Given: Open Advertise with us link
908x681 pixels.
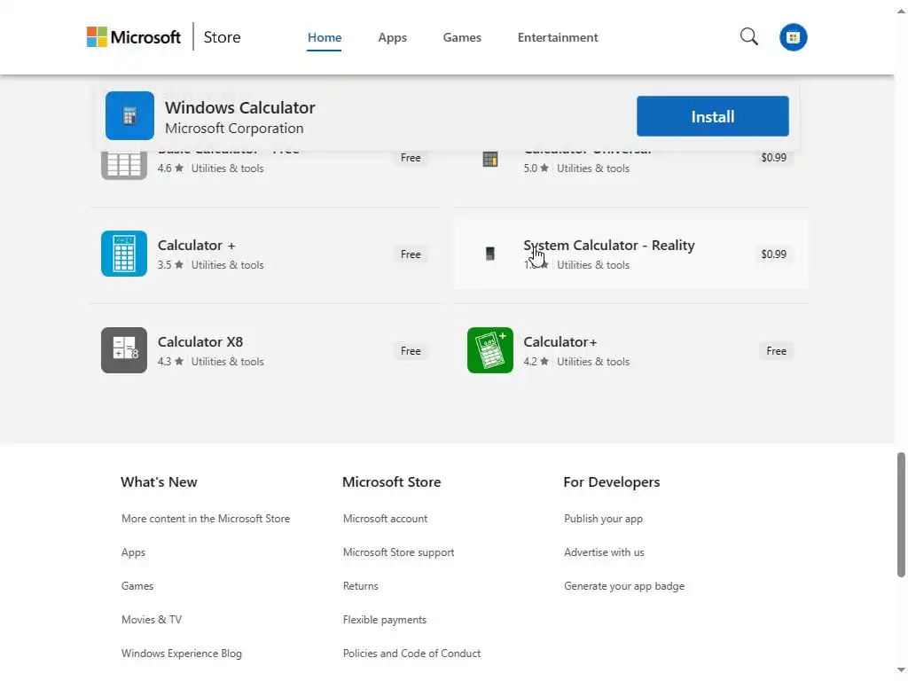Looking at the screenshot, I should point(604,552).
